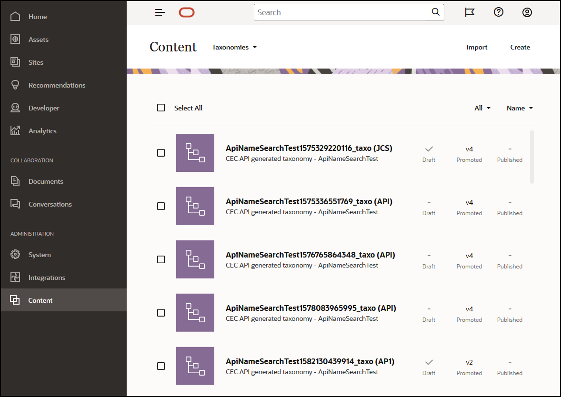Expand the Taxonomies dropdown
The width and height of the screenshot is (561, 397).
click(x=234, y=47)
